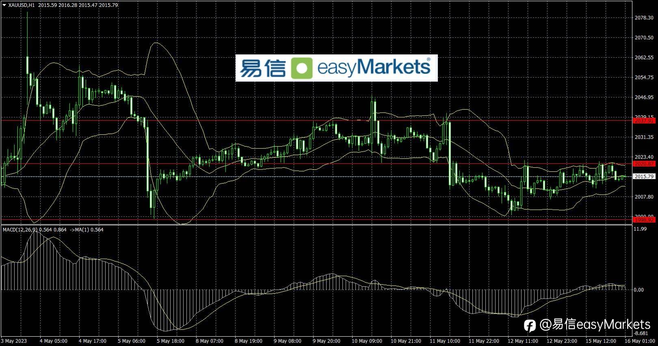Click the 2023.40 price scale value

pyautogui.click(x=644, y=157)
